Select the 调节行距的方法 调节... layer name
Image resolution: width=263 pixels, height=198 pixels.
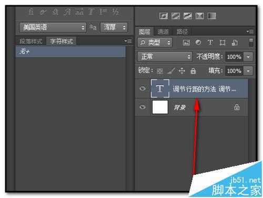(205, 89)
